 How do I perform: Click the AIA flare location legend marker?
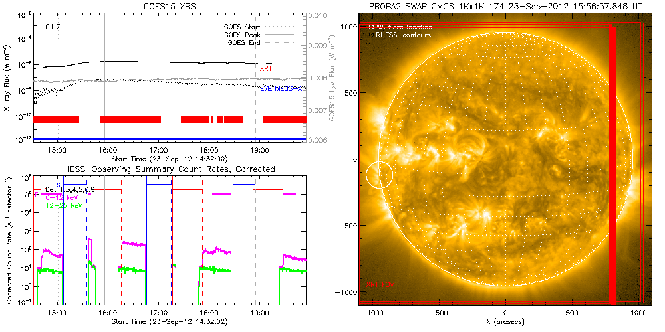(x=370, y=27)
